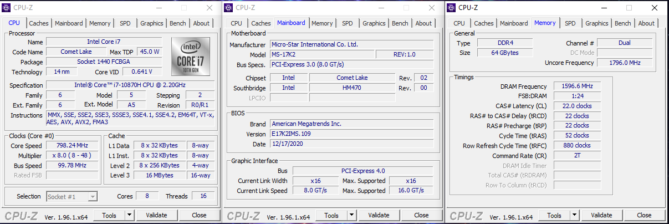
Task: Go to the Bench tab in the leftmost window
Action: click(x=178, y=23)
